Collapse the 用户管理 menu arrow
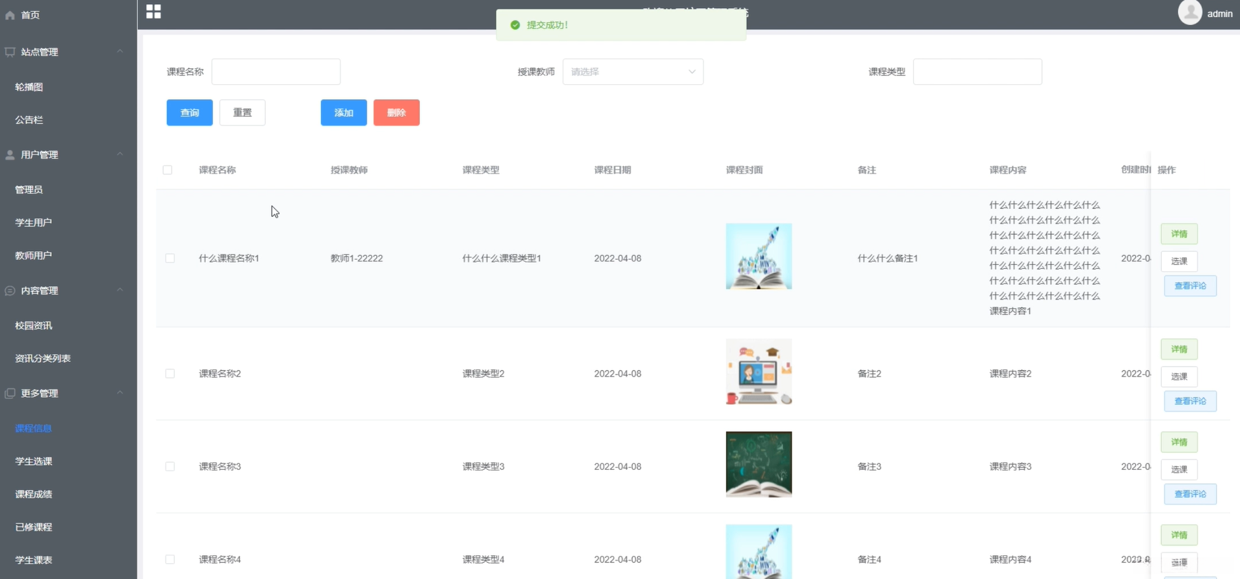This screenshot has height=579, width=1240. point(120,154)
